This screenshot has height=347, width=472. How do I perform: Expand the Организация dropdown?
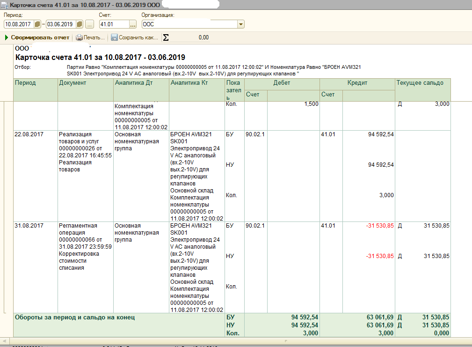pyautogui.click(x=241, y=24)
